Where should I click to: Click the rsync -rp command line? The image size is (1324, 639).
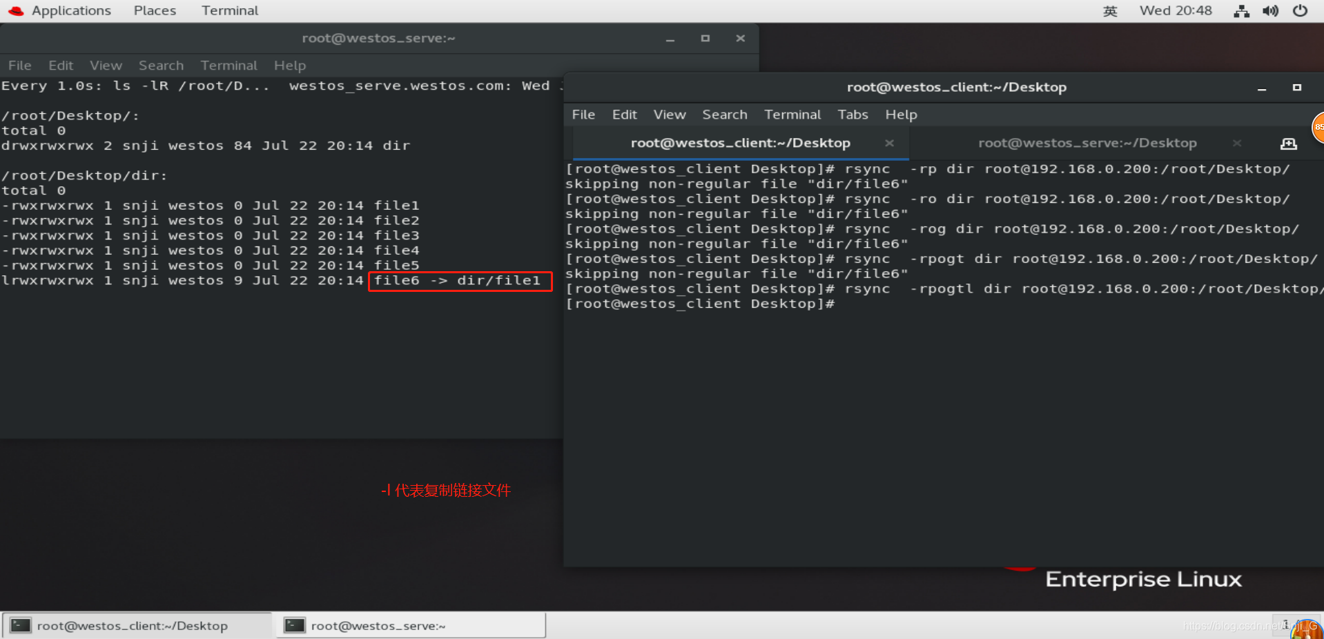(928, 169)
